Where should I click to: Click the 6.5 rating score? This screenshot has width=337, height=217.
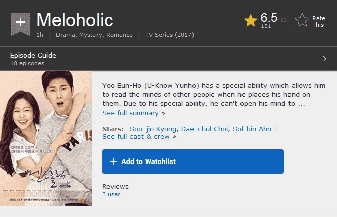269,17
